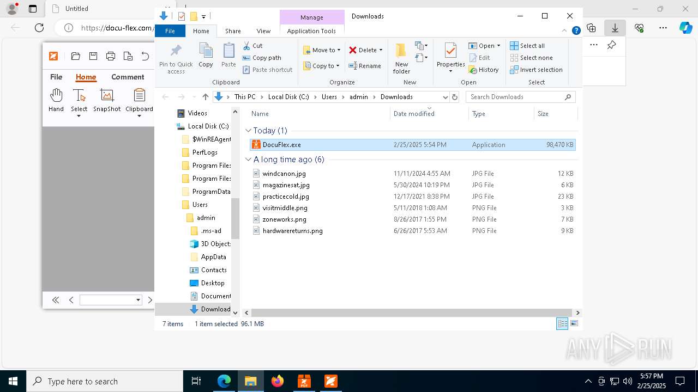The image size is (698, 392).
Task: Click Undo icon in DocuFlex toolbar
Action: 145,56
